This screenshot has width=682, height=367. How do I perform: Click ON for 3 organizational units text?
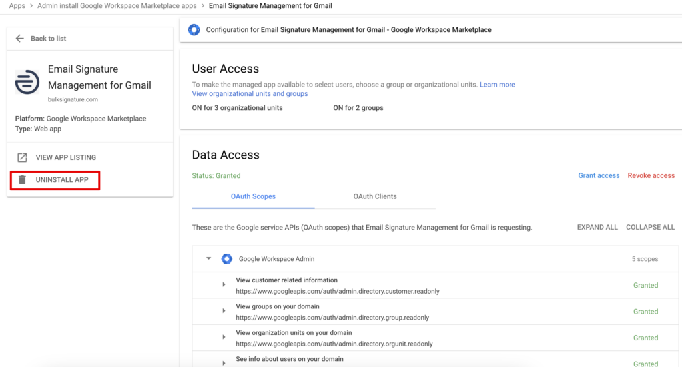pyautogui.click(x=238, y=108)
